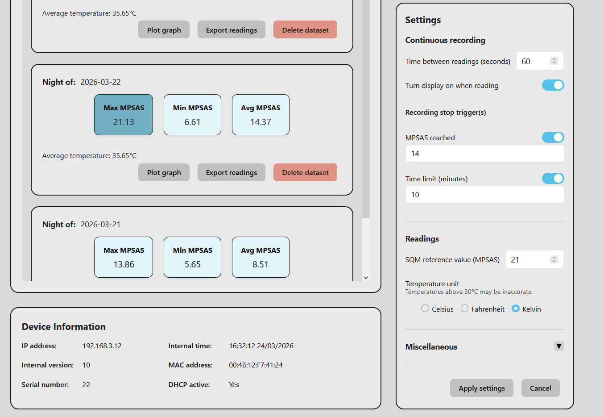Cancel the settings changes
The height and width of the screenshot is (417, 604).
point(540,388)
